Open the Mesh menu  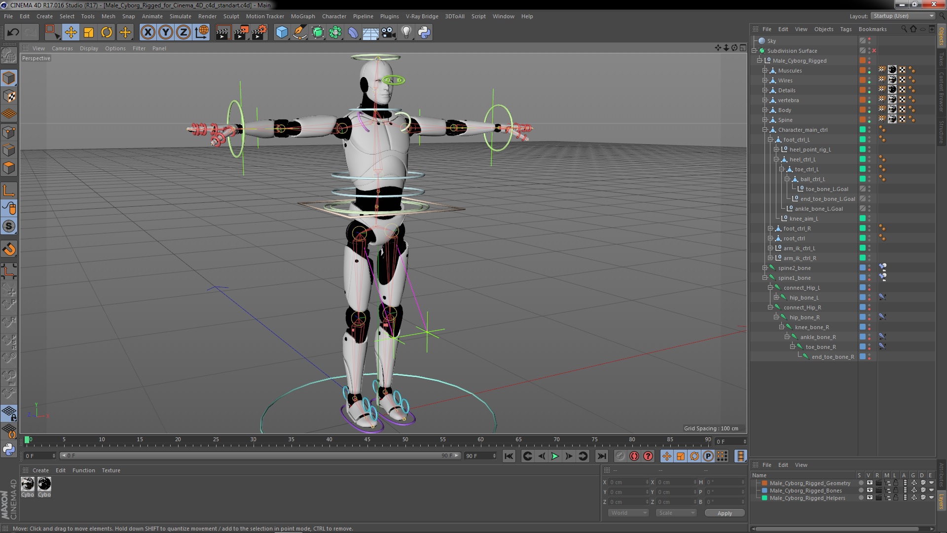tap(108, 16)
